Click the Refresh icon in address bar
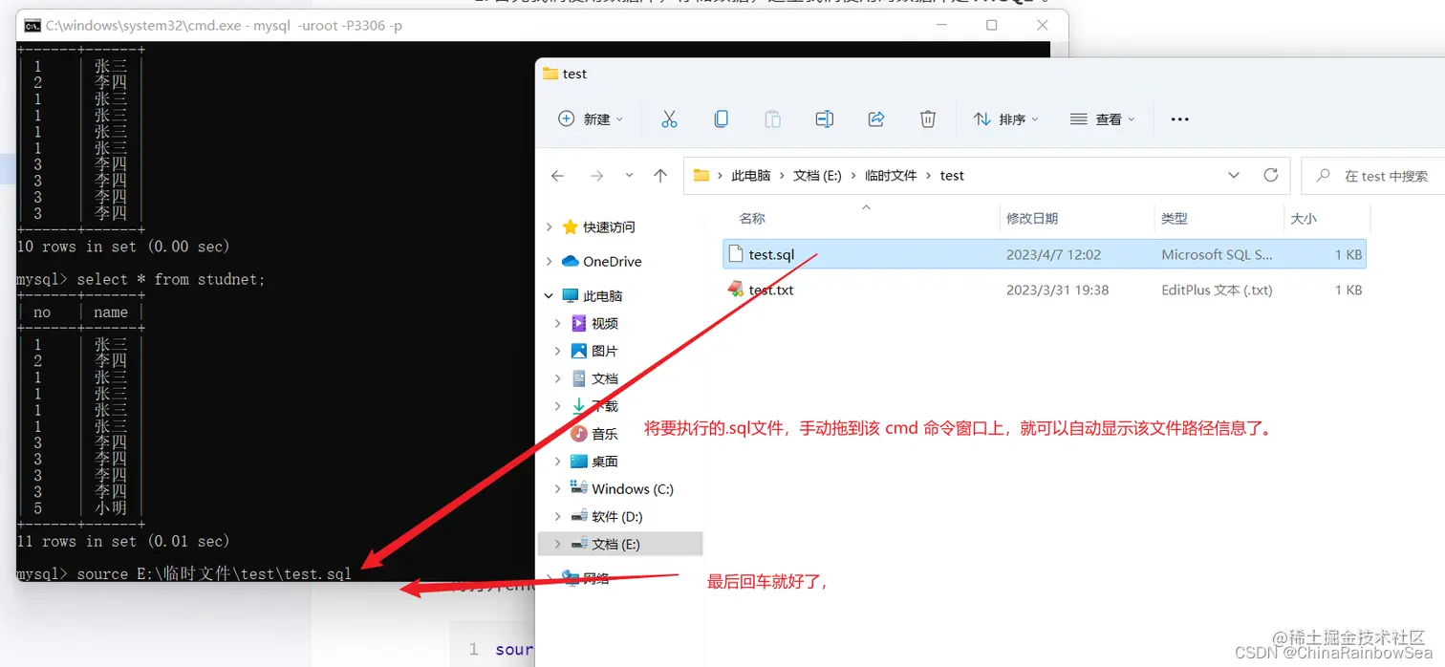Viewport: 1445px width, 667px height. coord(1271,175)
